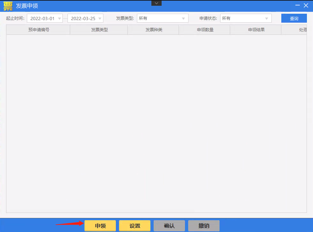Image resolution: width=313 pixels, height=232 pixels.
Task: Sort by 发票种类 column header
Action: (153, 30)
